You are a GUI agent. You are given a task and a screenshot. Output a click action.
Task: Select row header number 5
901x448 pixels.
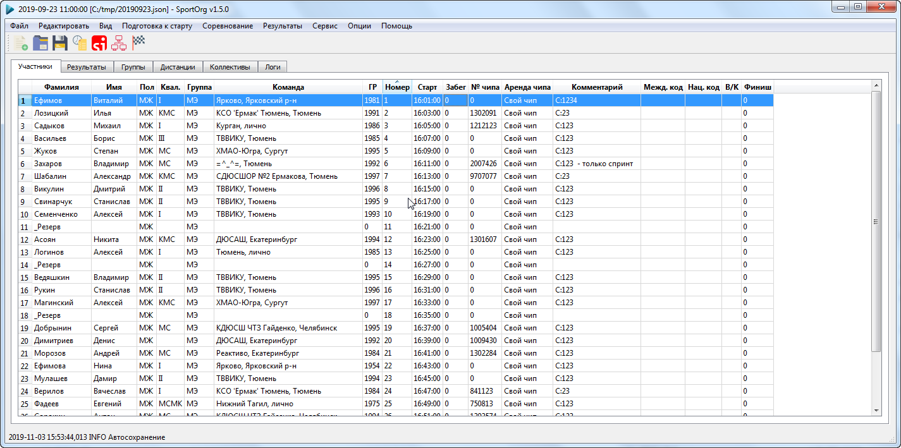pos(25,151)
